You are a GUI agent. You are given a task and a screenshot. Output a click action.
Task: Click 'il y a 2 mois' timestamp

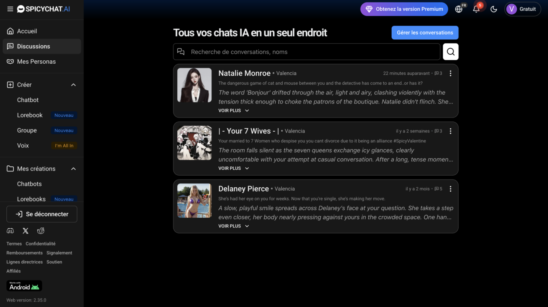coord(418,189)
